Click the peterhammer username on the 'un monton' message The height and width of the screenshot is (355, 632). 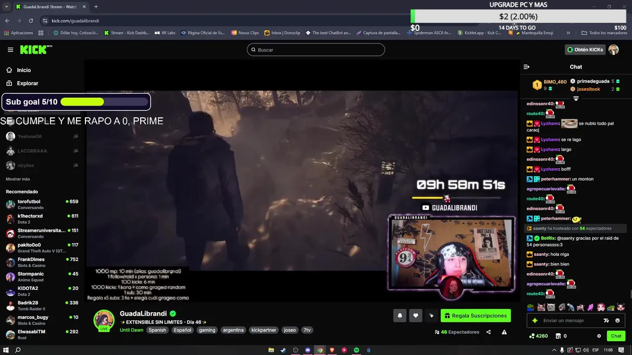click(555, 179)
